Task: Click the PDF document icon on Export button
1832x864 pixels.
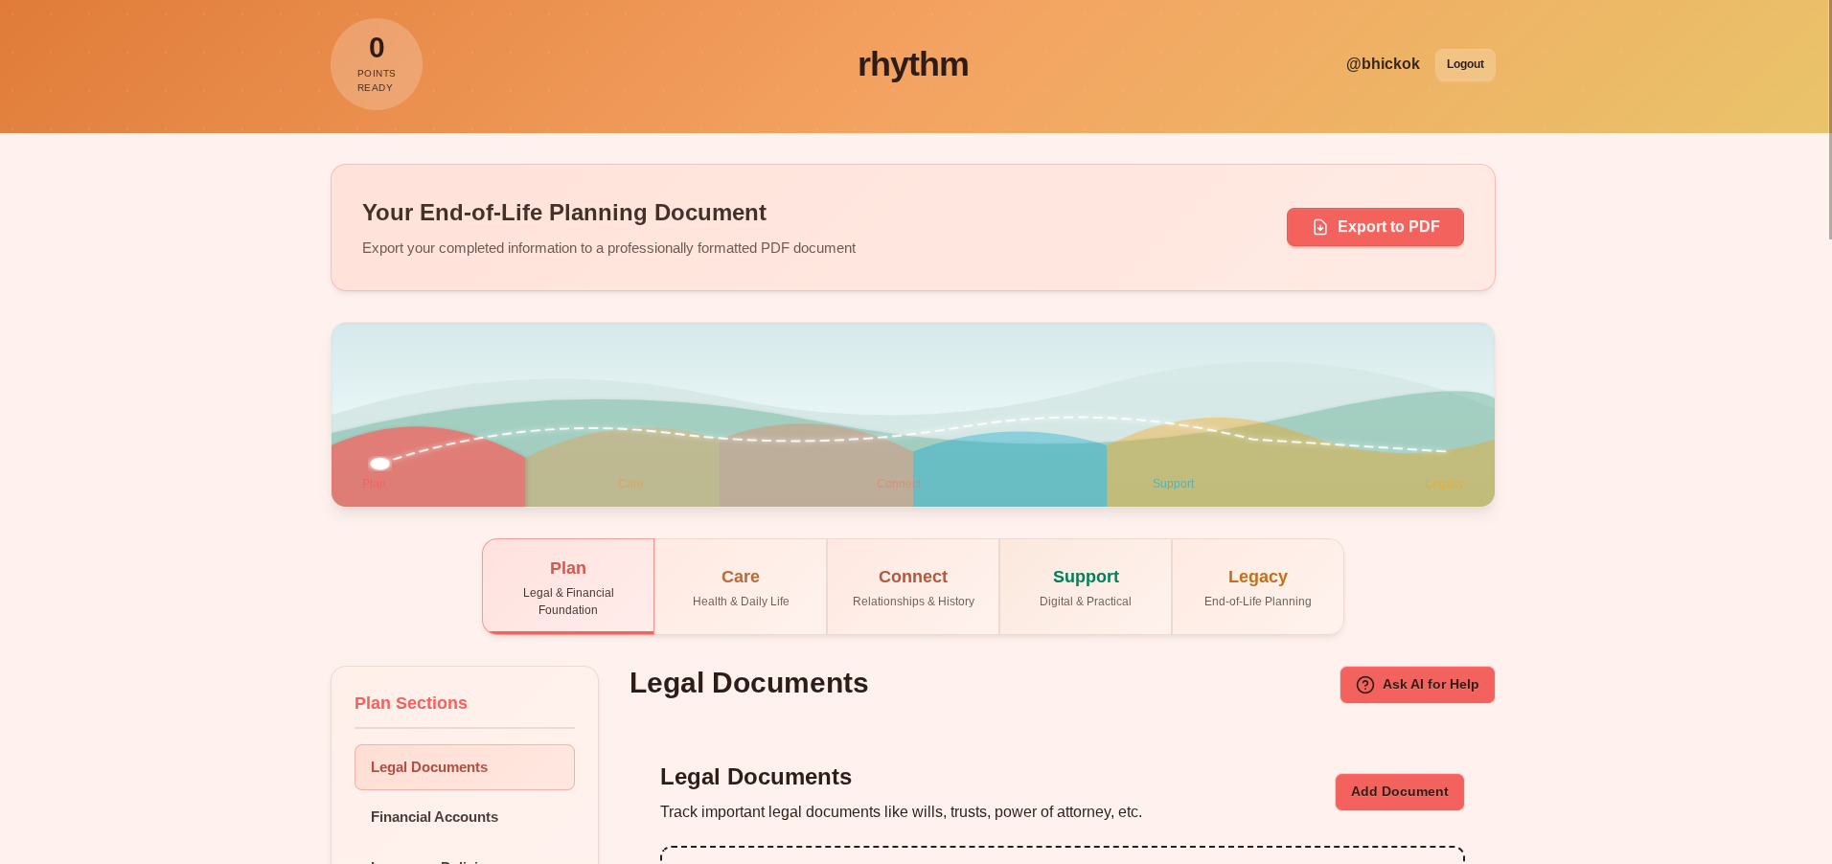Action: point(1319,227)
